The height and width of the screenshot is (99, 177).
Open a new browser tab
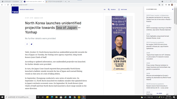69,2
